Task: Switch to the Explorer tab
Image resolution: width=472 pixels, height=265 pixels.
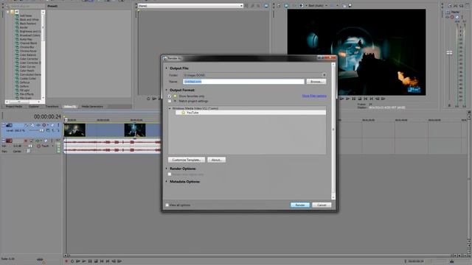Action: [34, 106]
